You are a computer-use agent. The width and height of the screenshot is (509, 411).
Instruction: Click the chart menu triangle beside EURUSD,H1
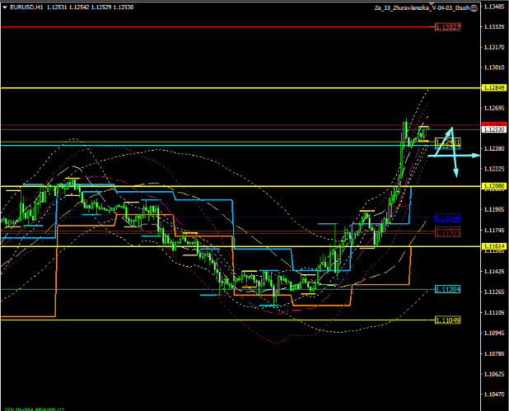pos(4,7)
